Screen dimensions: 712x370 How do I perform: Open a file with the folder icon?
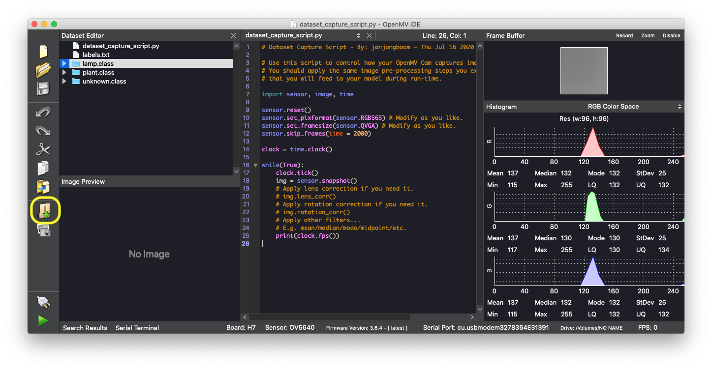pyautogui.click(x=43, y=70)
